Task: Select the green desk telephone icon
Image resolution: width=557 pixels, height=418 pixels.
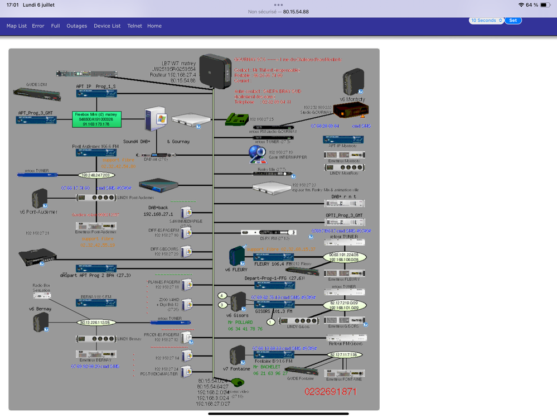Action: click(x=236, y=119)
